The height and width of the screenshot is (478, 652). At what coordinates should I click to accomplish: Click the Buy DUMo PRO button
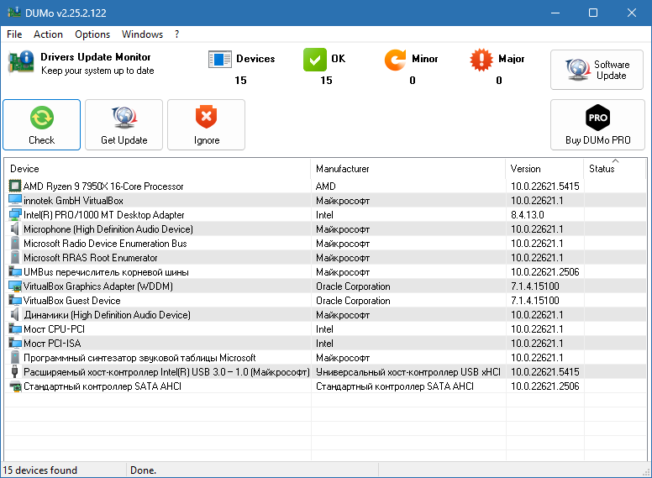pos(597,124)
